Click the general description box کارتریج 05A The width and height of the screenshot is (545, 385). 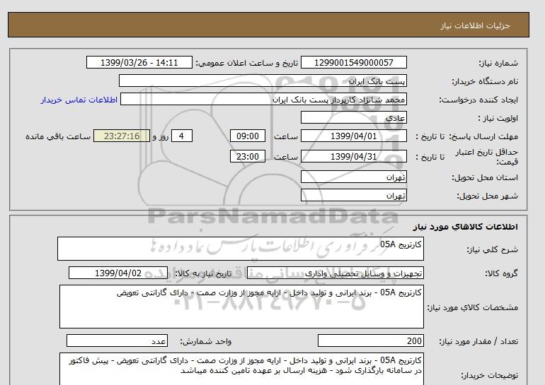[x=241, y=249]
